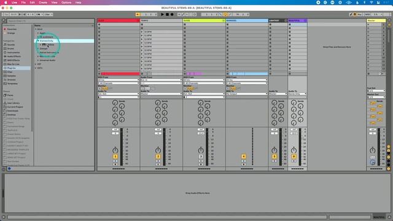Click the Master track title header
The width and height of the screenshot is (393, 221).
tap(376, 20)
